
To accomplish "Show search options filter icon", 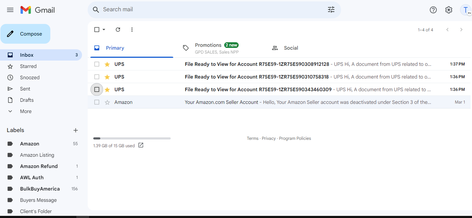I will click(x=331, y=10).
